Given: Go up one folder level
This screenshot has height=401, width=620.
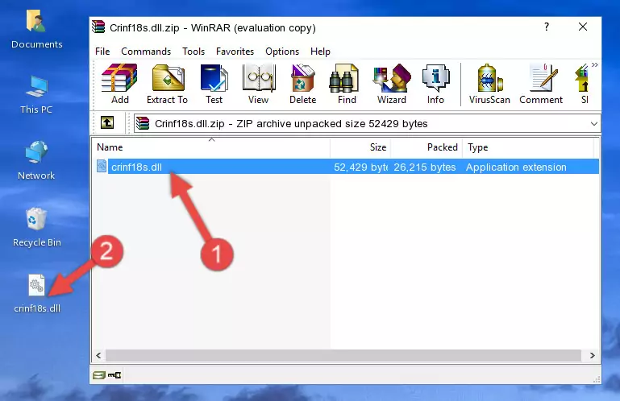Looking at the screenshot, I should pos(107,123).
